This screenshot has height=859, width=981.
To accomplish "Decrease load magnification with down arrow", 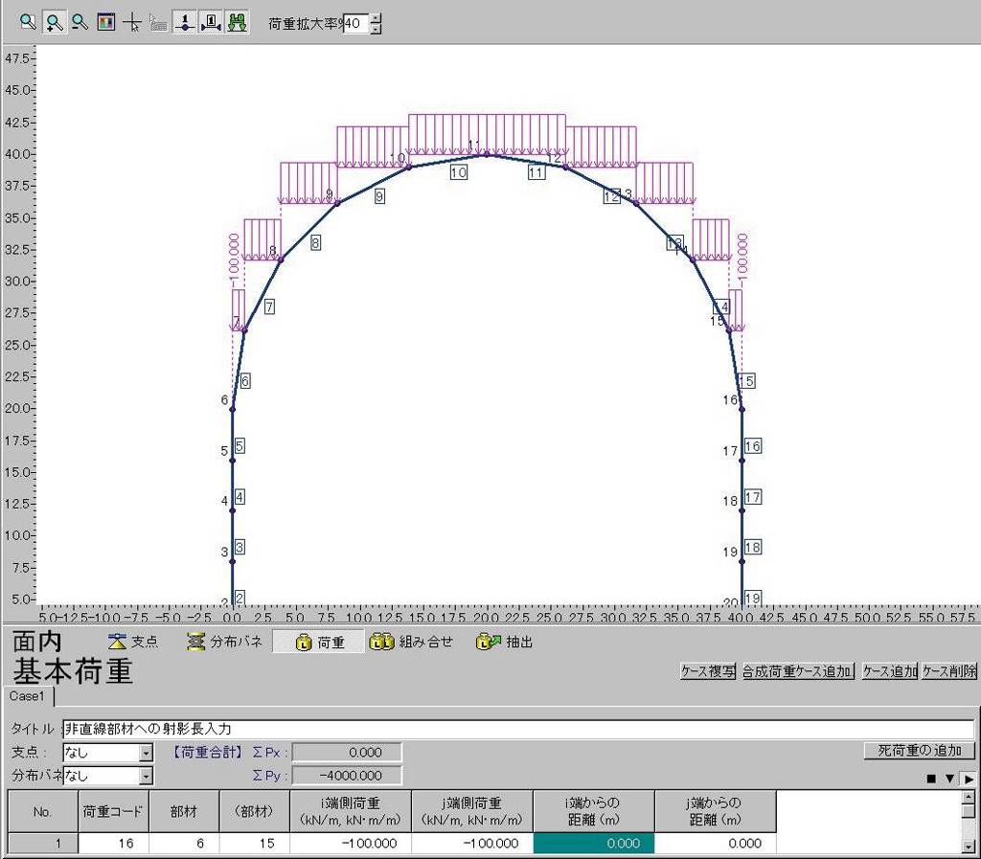I will coord(376,30).
